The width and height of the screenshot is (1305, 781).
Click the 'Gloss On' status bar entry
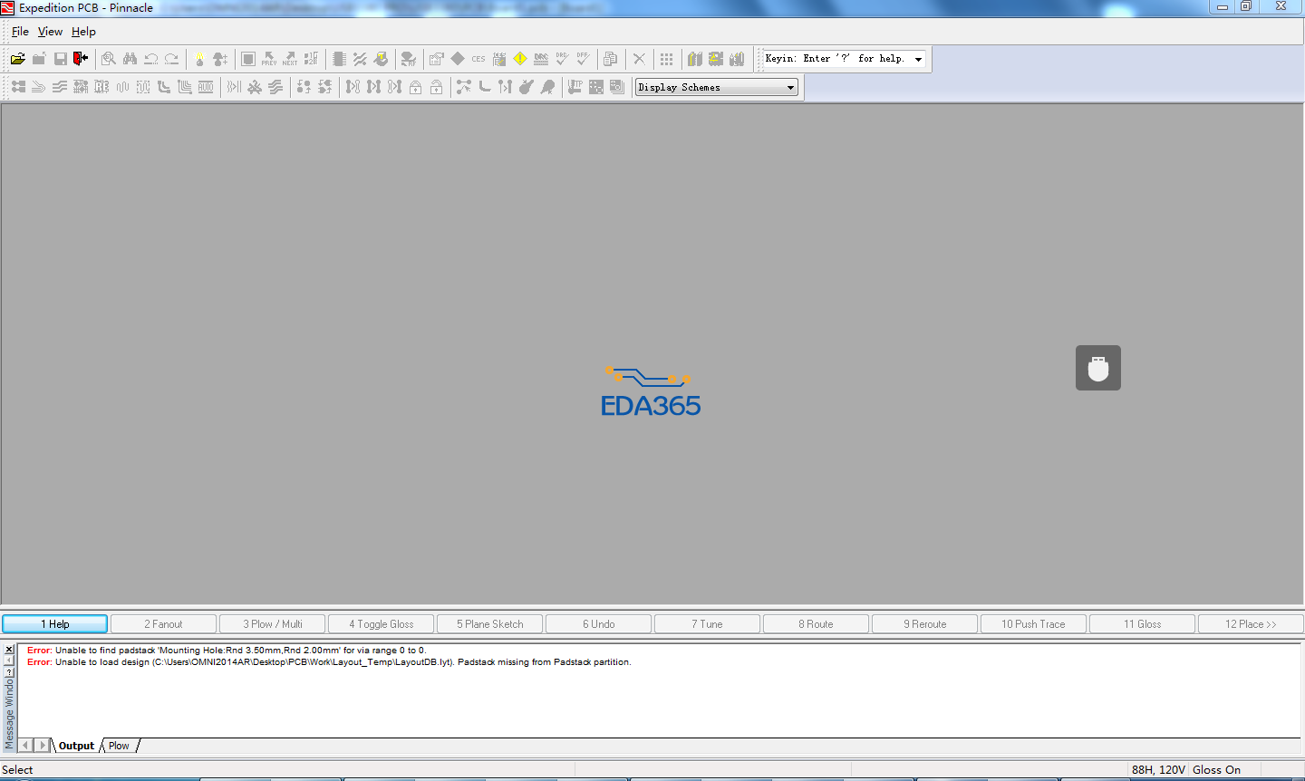[x=1216, y=770]
